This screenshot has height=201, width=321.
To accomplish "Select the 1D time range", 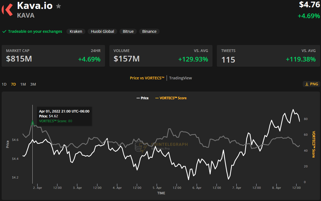I will pyautogui.click(x=4, y=84).
